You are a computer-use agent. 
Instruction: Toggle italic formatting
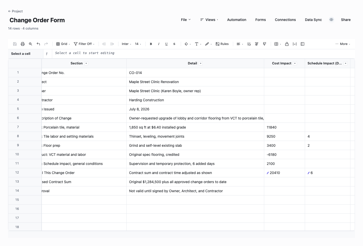click(x=159, y=44)
